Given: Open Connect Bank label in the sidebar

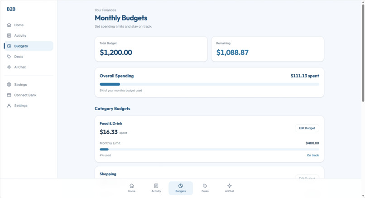Looking at the screenshot, I should pyautogui.click(x=25, y=95).
